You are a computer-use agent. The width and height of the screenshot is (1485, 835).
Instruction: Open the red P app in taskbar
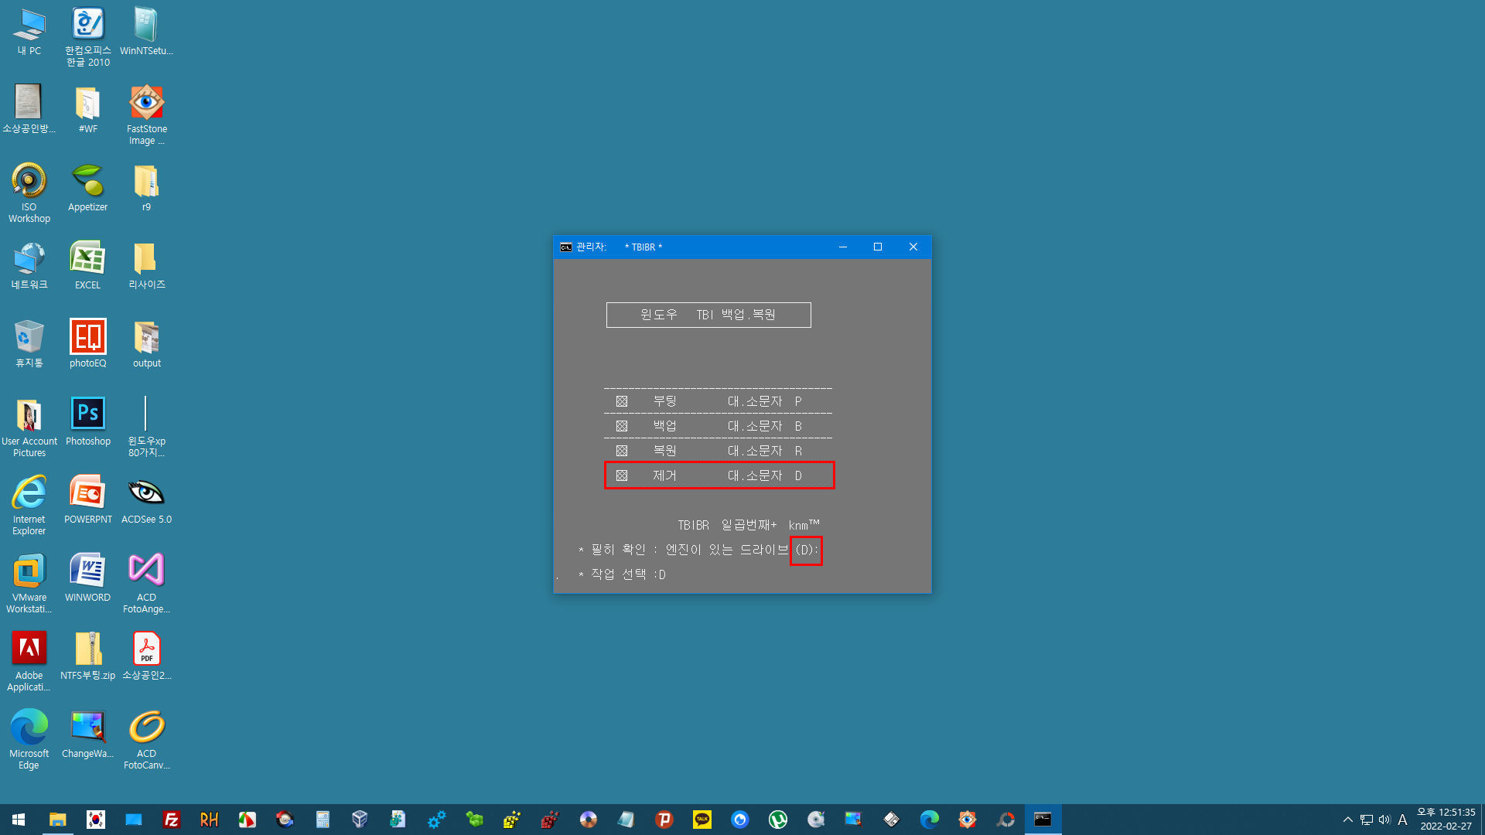coord(664,820)
